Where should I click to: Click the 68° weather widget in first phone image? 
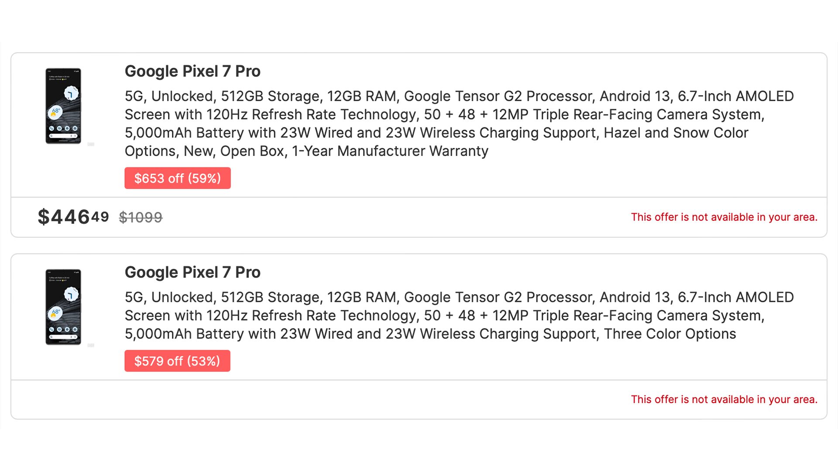(55, 112)
